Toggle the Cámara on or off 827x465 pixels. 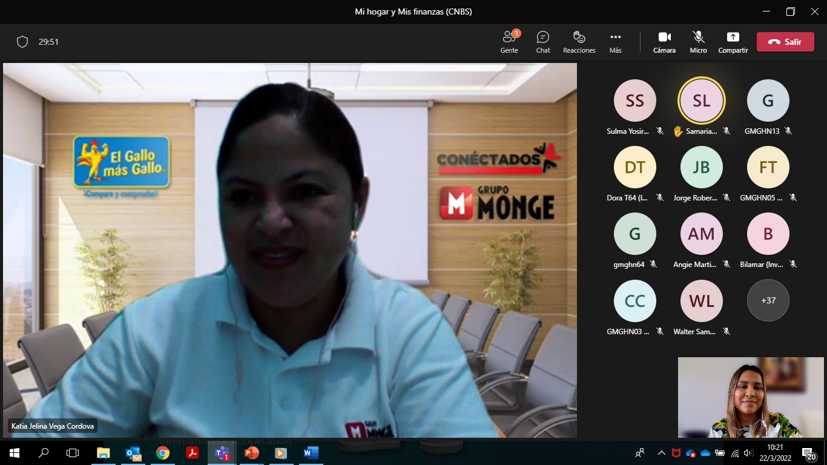(x=664, y=42)
